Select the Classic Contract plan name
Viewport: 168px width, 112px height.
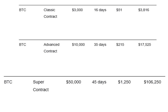50,13
